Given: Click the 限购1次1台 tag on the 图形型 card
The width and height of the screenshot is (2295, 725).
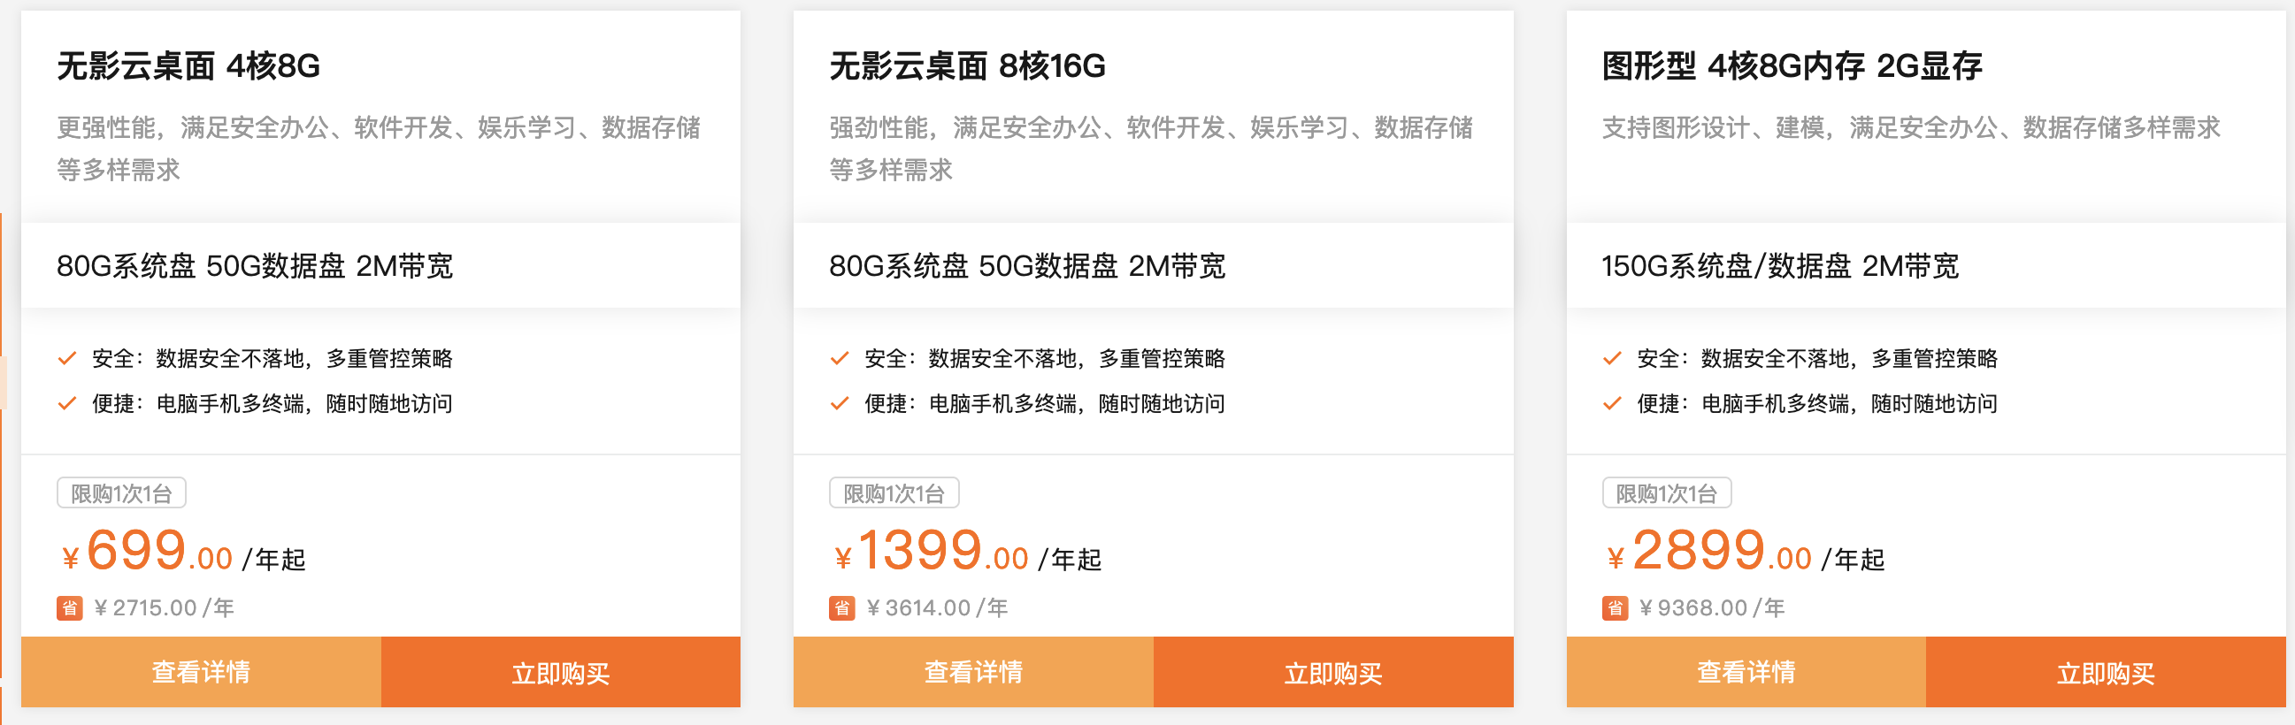Looking at the screenshot, I should (x=1666, y=492).
